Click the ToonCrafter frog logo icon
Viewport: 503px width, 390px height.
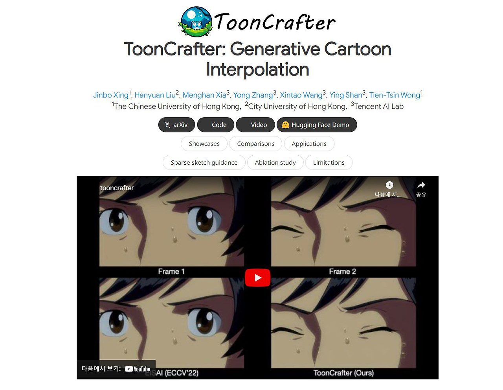click(x=196, y=22)
